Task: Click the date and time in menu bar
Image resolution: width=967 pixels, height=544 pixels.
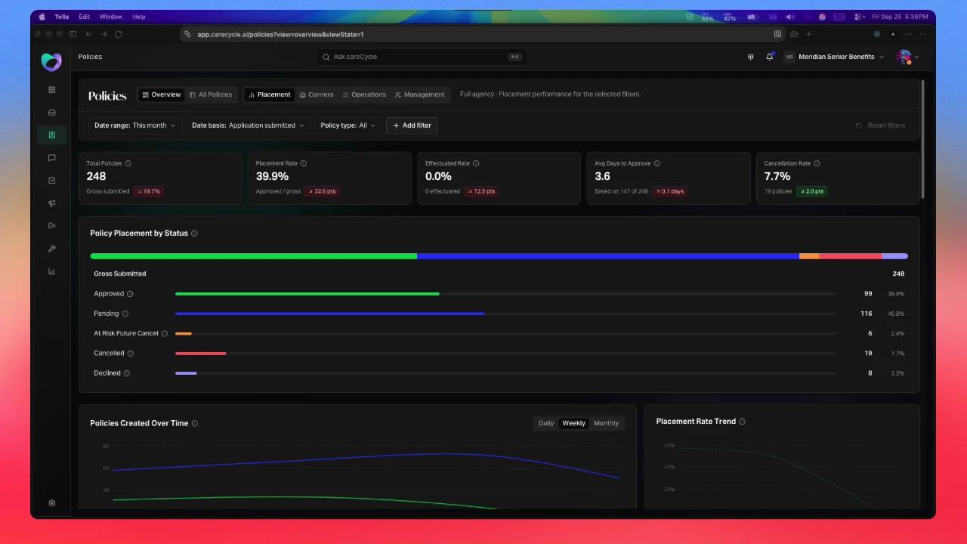Action: coord(900,17)
